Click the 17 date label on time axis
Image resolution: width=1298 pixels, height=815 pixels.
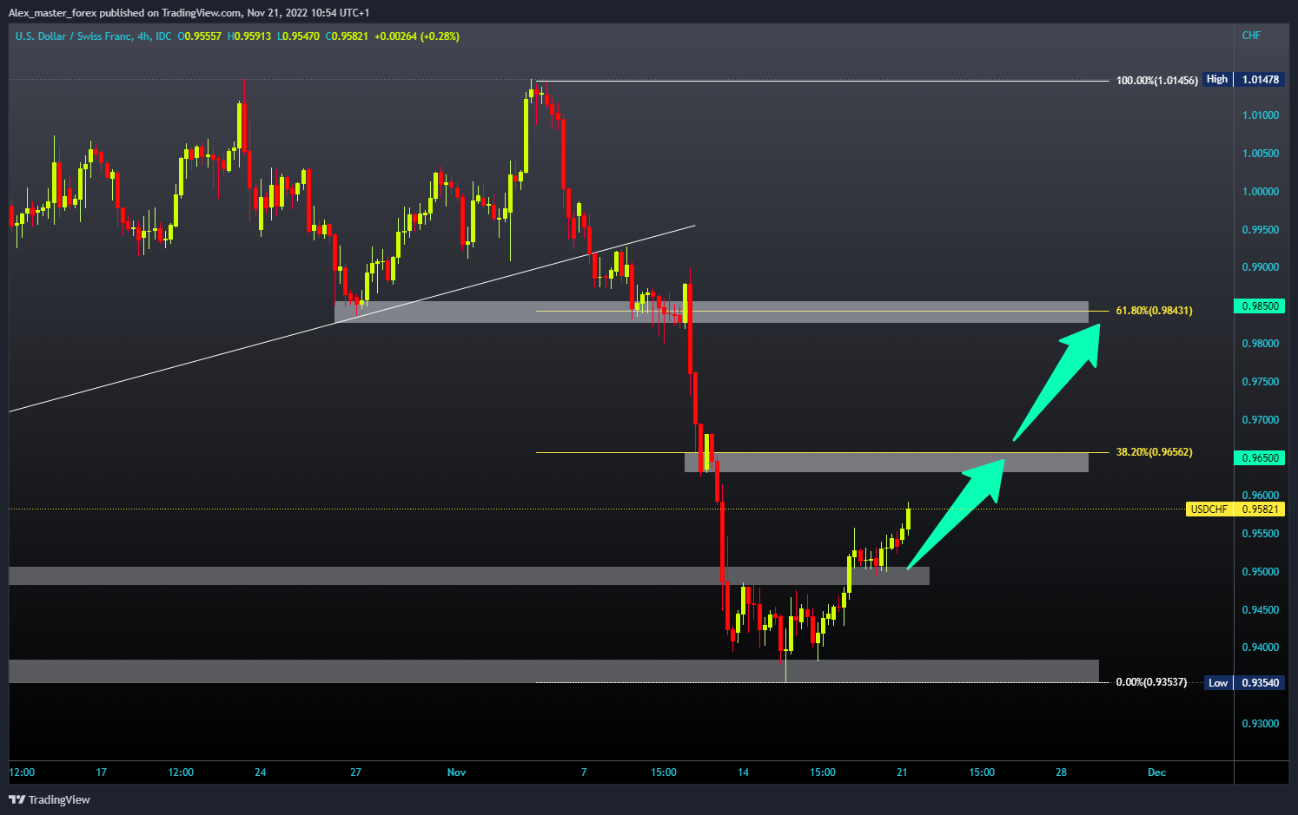pos(101,772)
